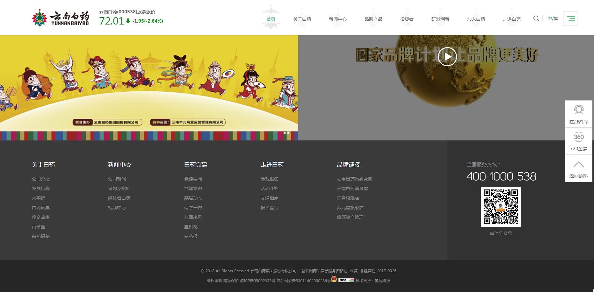
Task: Click the WeChat QR code image
Action: (x=501, y=207)
